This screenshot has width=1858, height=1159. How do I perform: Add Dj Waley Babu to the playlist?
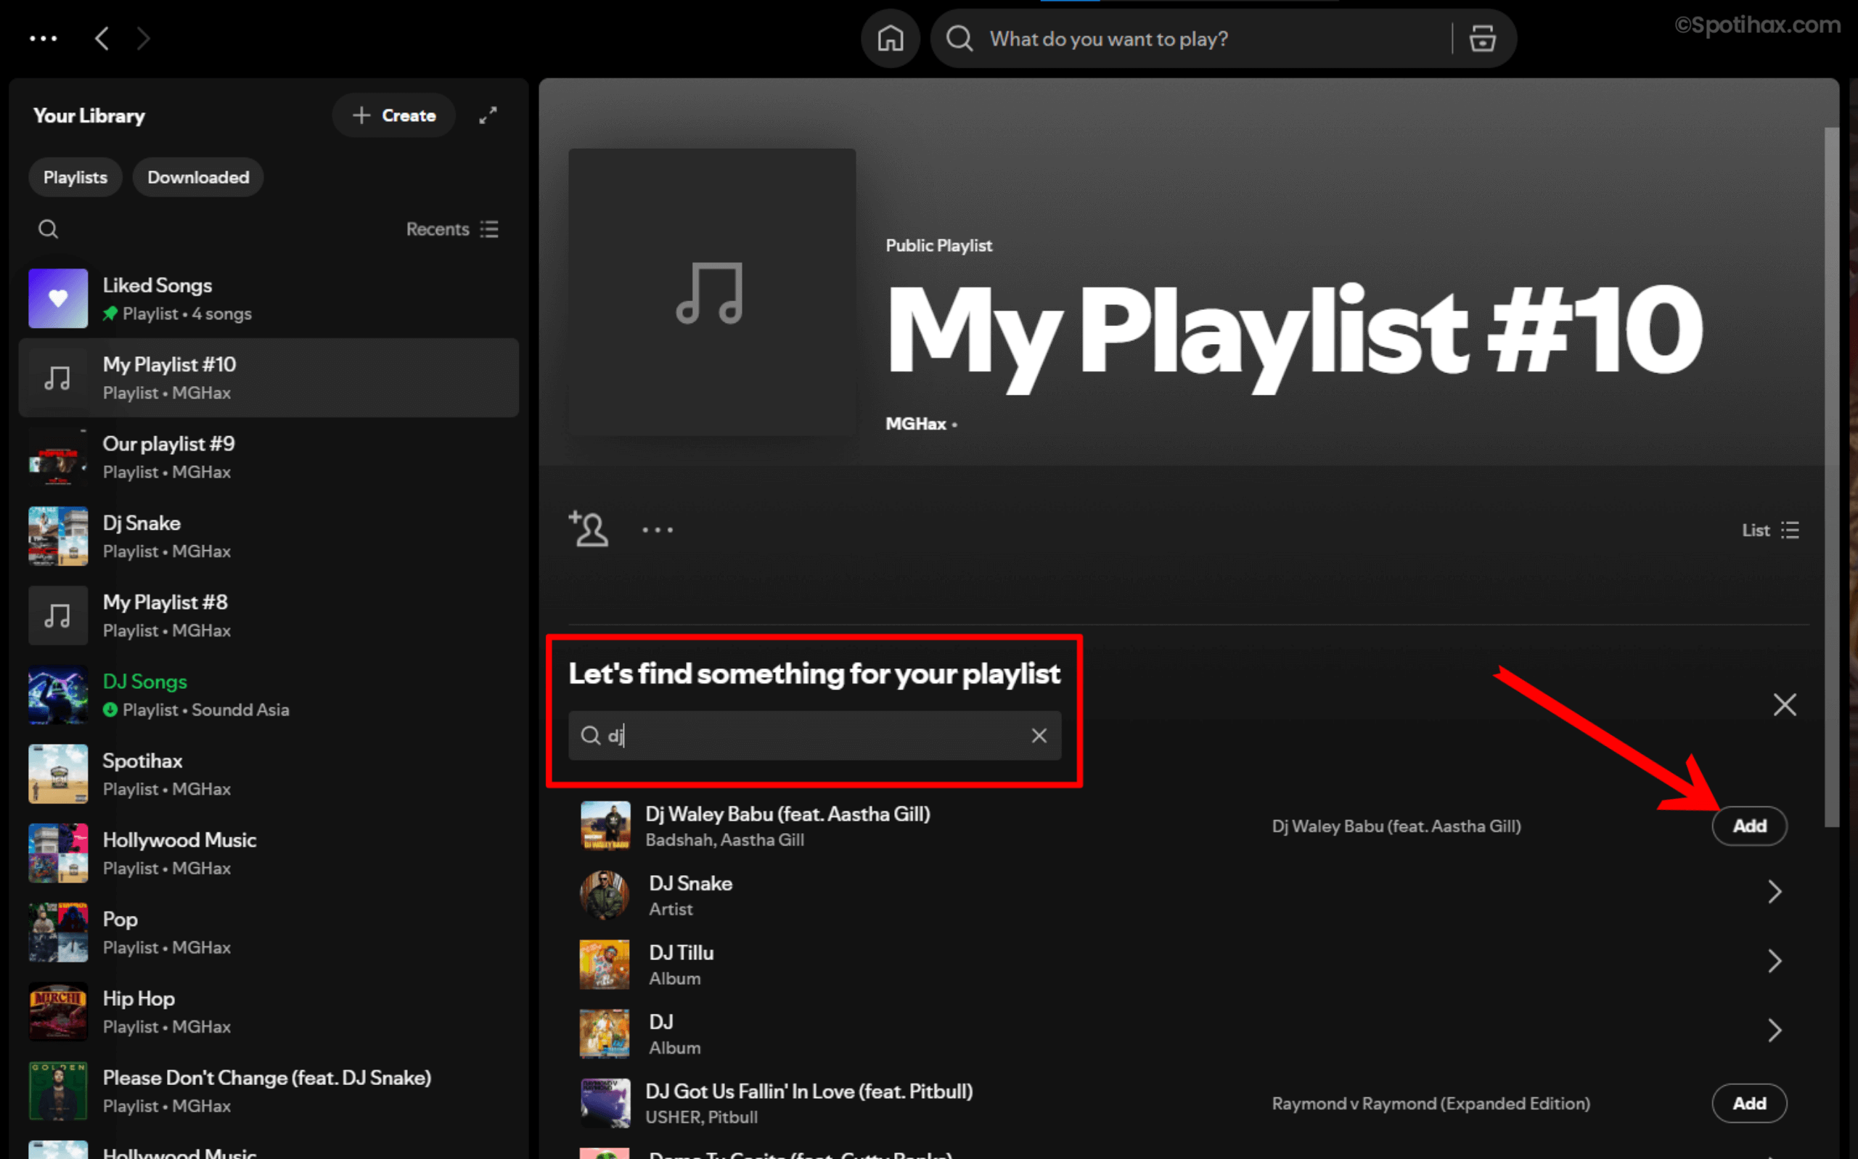1749,827
